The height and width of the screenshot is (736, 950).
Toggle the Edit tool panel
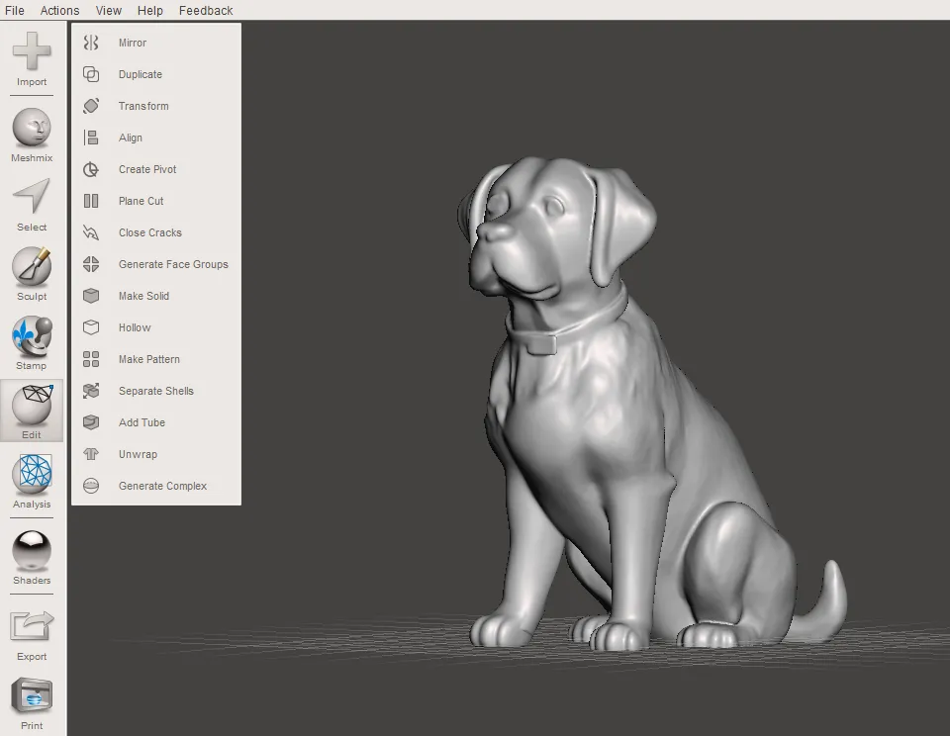click(x=32, y=411)
